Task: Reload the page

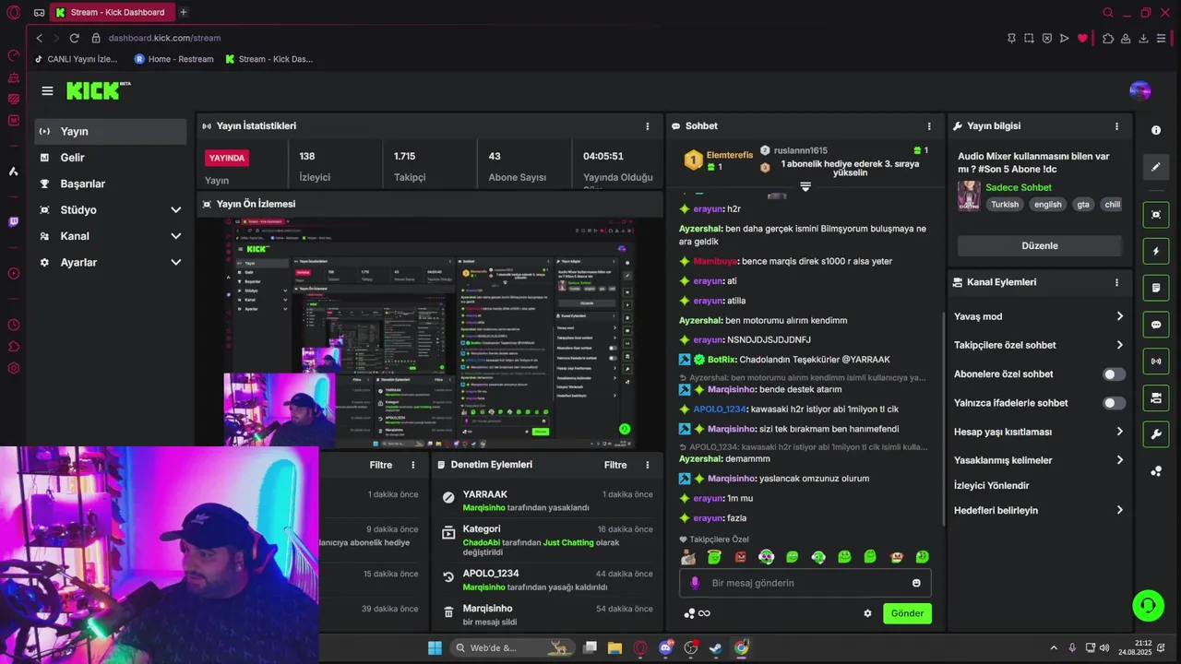Action: click(x=74, y=38)
